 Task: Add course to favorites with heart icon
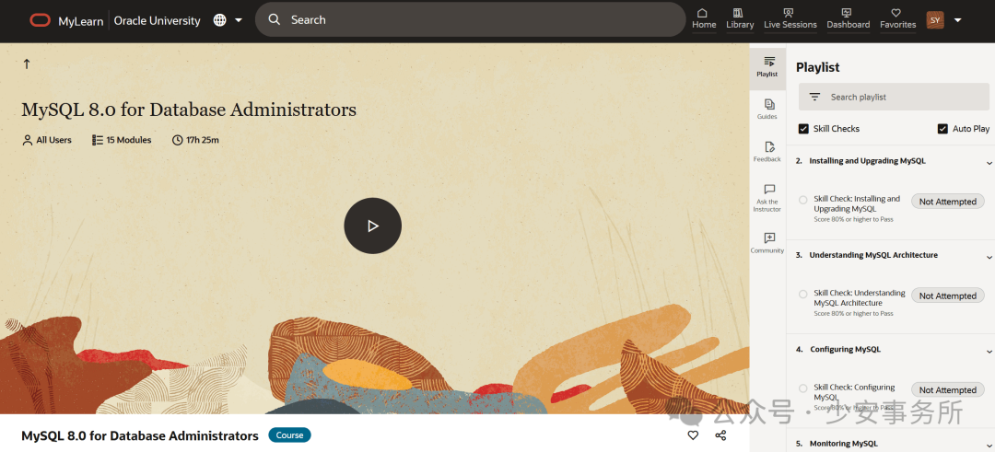pos(693,435)
